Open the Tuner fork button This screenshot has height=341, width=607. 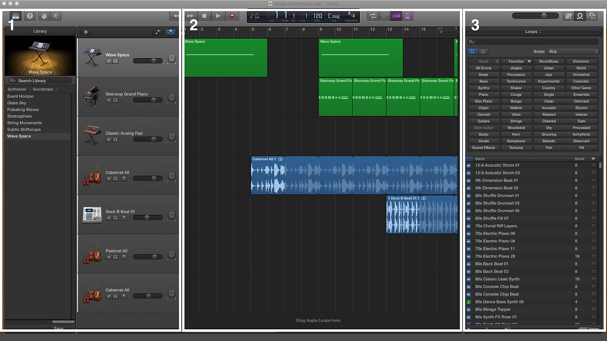tap(385, 16)
